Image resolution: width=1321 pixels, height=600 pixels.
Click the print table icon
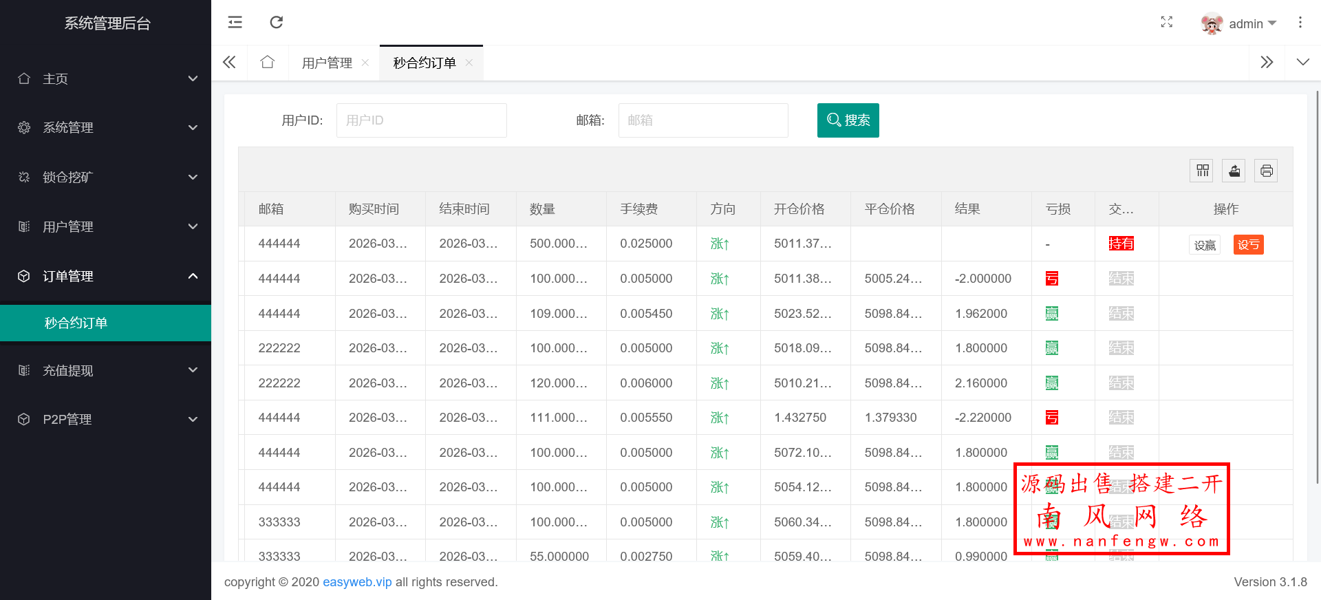pos(1267,171)
